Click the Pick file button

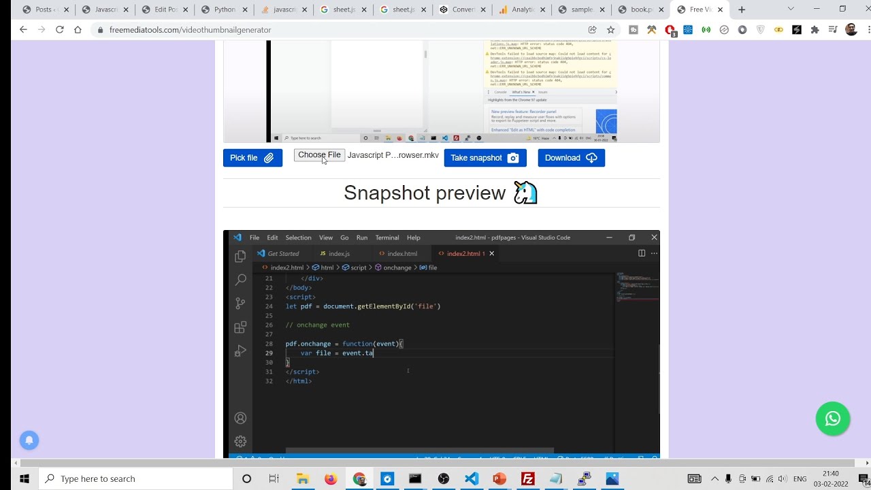pyautogui.click(x=252, y=157)
